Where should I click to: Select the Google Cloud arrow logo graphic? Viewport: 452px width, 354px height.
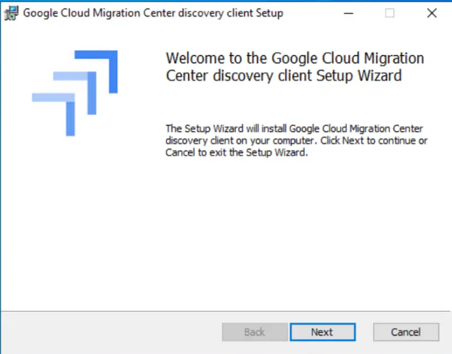pos(75,92)
